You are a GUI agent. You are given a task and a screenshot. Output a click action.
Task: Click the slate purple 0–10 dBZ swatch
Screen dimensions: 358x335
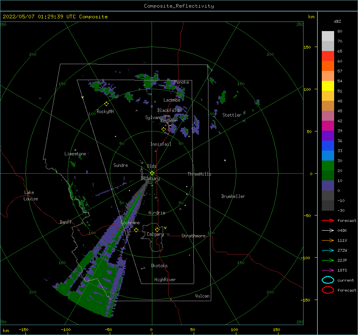pos(328,186)
